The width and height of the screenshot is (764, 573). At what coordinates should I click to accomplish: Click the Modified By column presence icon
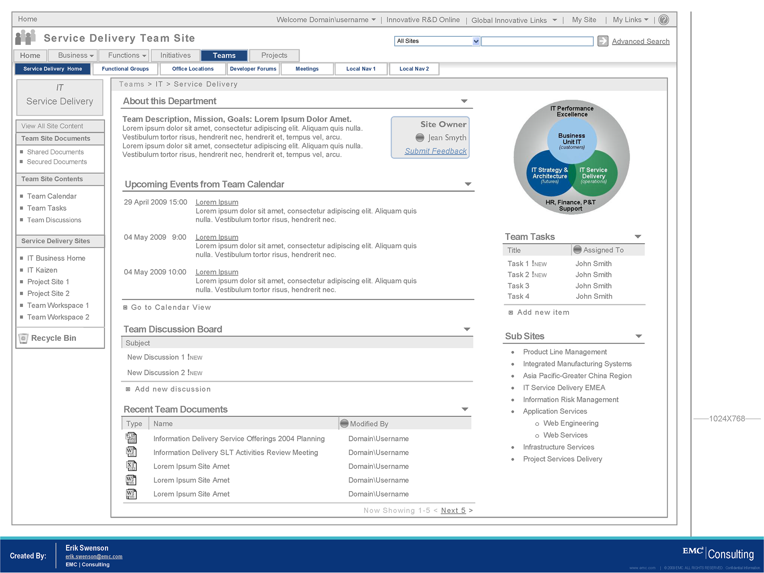pos(344,423)
